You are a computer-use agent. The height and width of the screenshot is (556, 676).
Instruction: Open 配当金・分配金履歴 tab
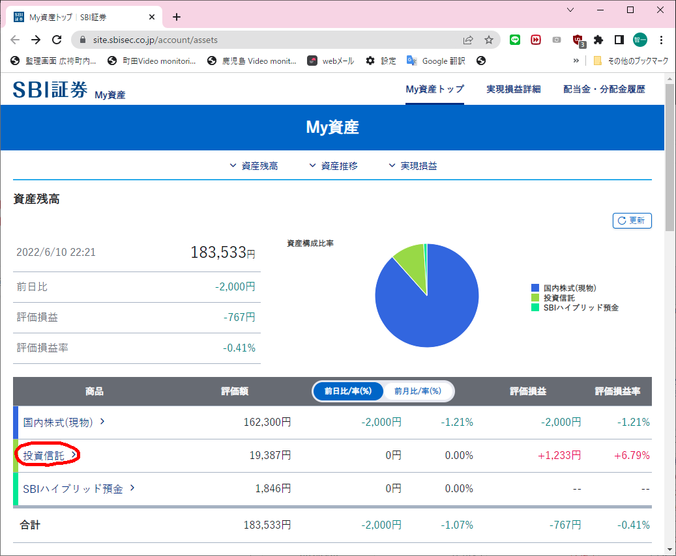click(604, 89)
